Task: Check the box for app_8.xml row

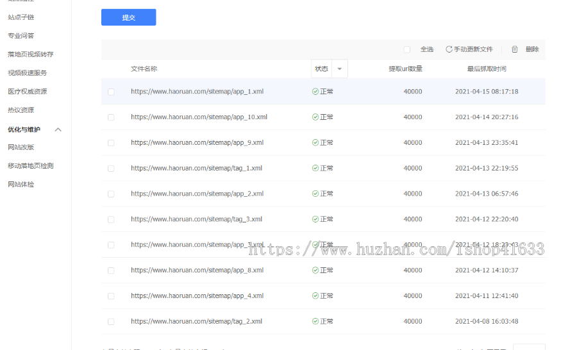Action: click(111, 271)
